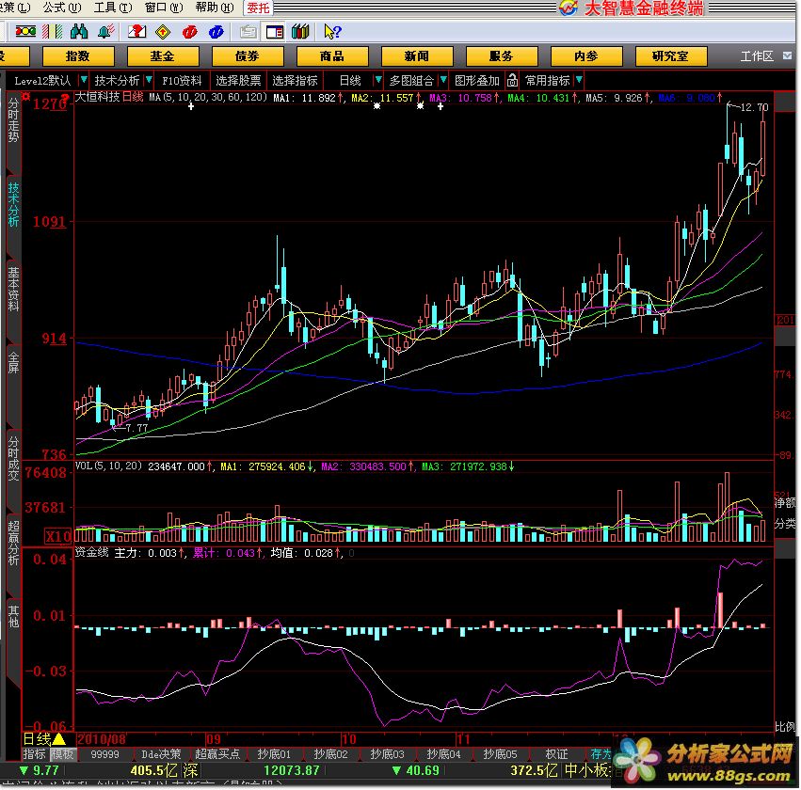Image resolution: width=801 pixels, height=790 pixels.
Task: Click the 指数 button
Action: (x=78, y=56)
